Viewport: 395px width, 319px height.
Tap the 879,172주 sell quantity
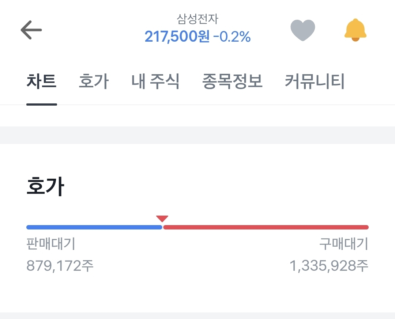(x=60, y=266)
